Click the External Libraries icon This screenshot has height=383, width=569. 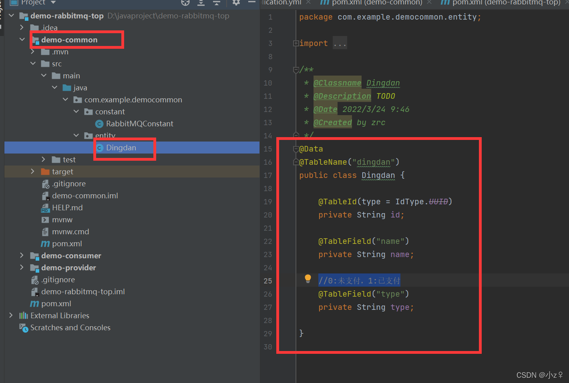click(x=24, y=316)
